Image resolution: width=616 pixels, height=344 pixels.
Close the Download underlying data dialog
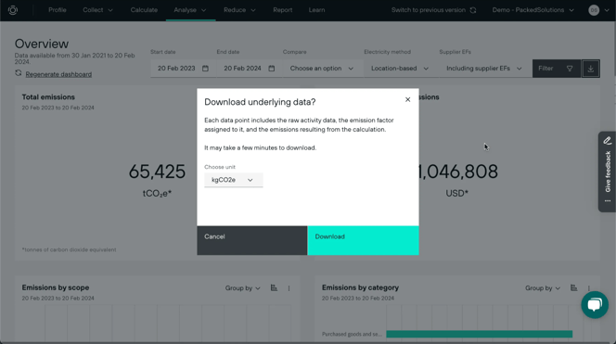[x=408, y=100]
